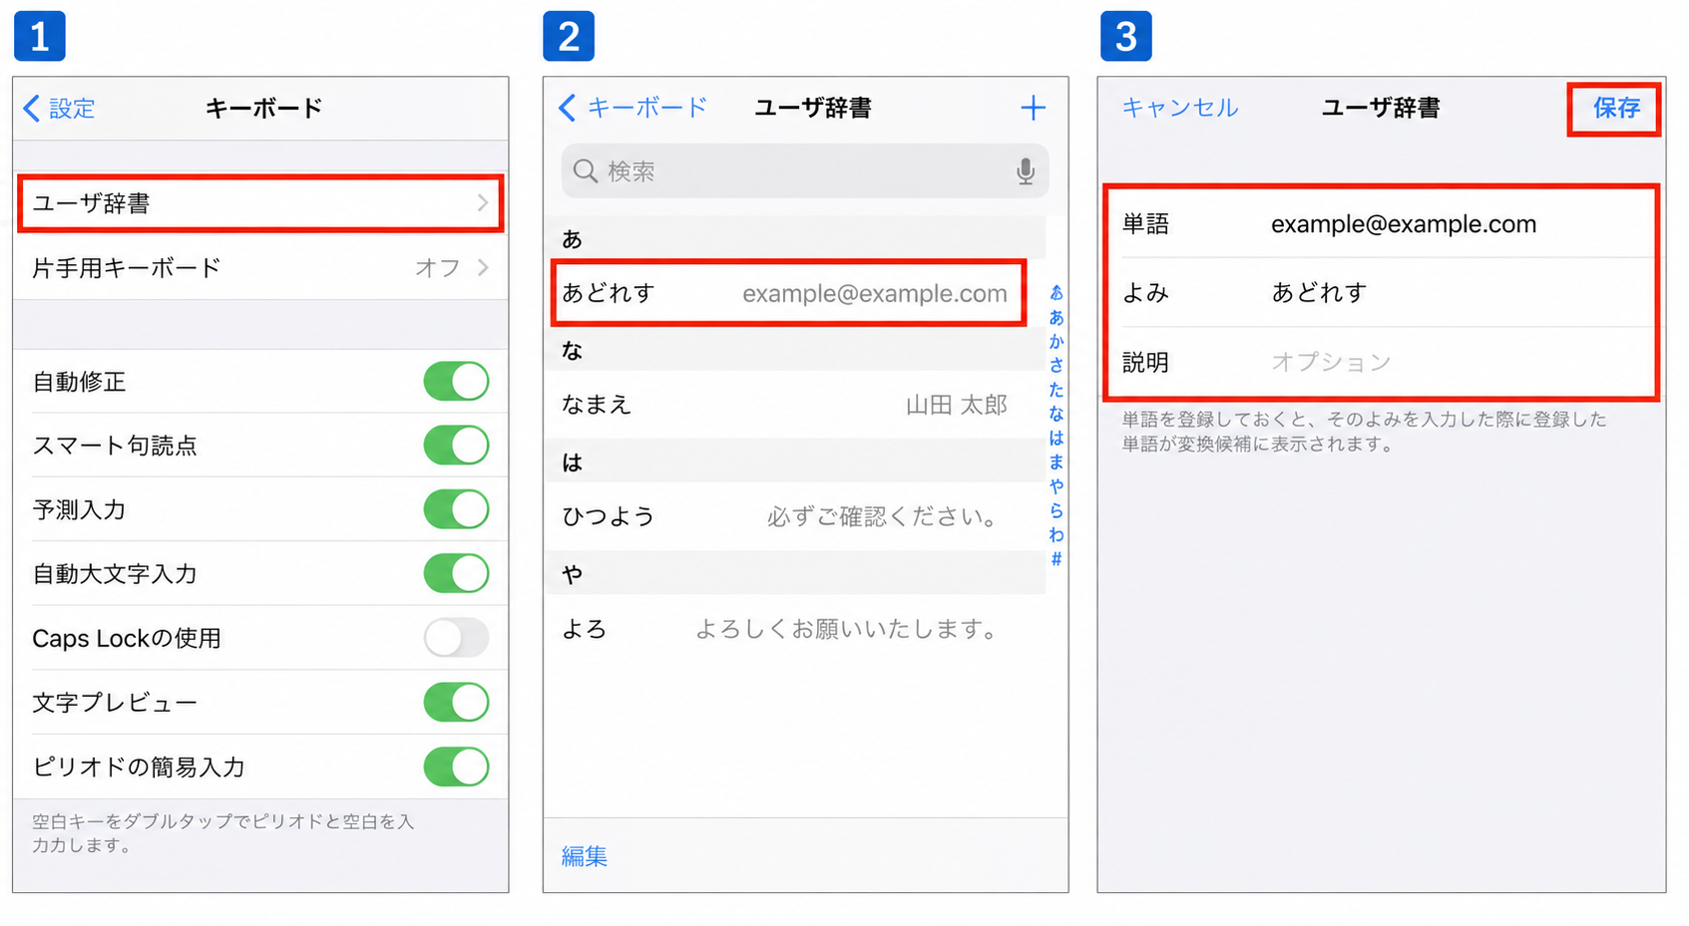Tap the microphone icon in search field

click(1025, 171)
